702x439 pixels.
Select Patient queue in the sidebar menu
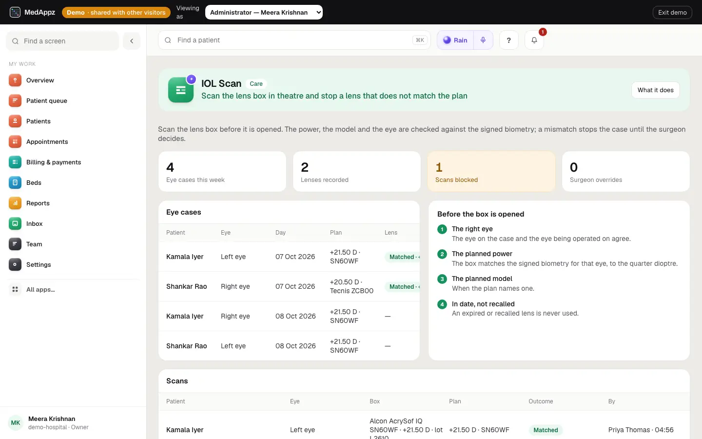point(73,101)
